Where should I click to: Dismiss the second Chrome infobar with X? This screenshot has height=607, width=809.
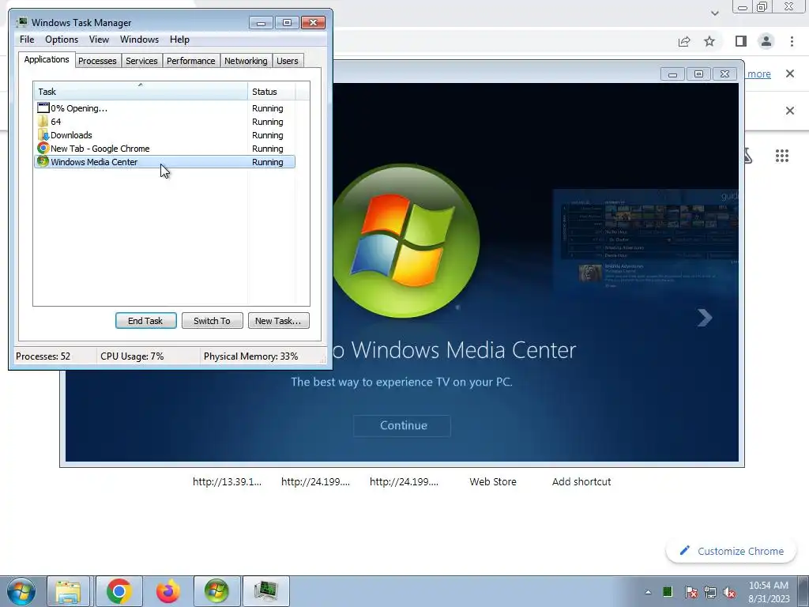[790, 111]
